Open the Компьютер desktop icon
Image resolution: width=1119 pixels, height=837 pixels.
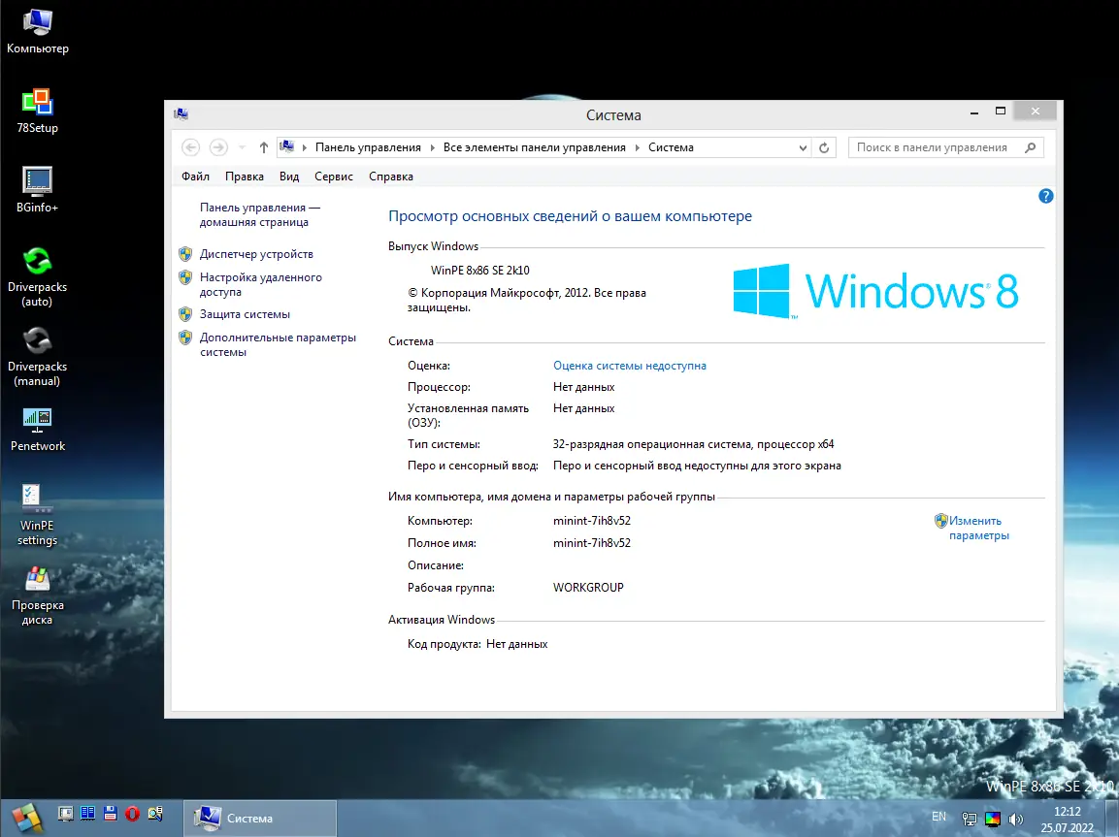click(37, 31)
